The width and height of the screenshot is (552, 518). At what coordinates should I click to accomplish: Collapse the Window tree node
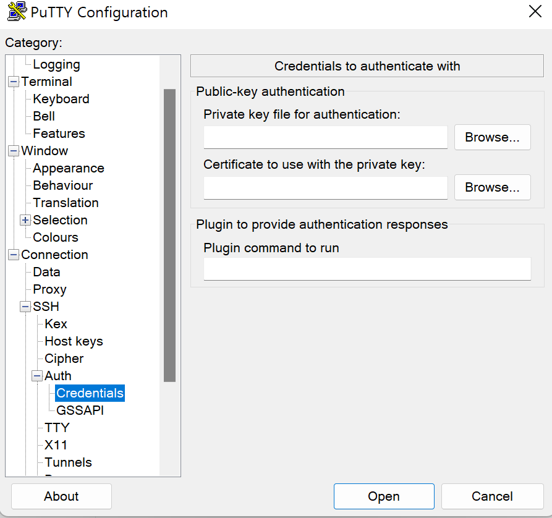[x=14, y=151]
